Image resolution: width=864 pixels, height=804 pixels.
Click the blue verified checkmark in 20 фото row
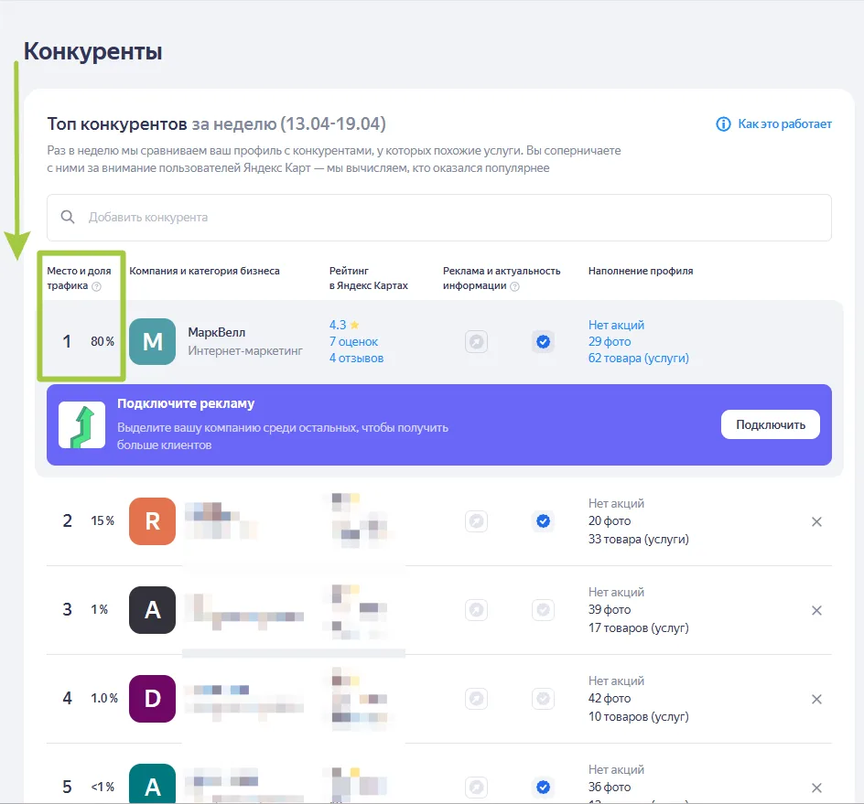[544, 521]
